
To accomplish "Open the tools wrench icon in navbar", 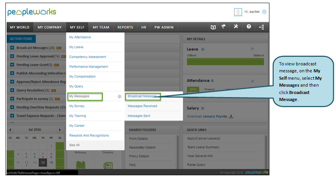I will (x=236, y=26).
